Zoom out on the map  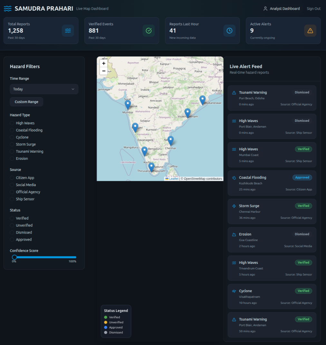(x=104, y=71)
